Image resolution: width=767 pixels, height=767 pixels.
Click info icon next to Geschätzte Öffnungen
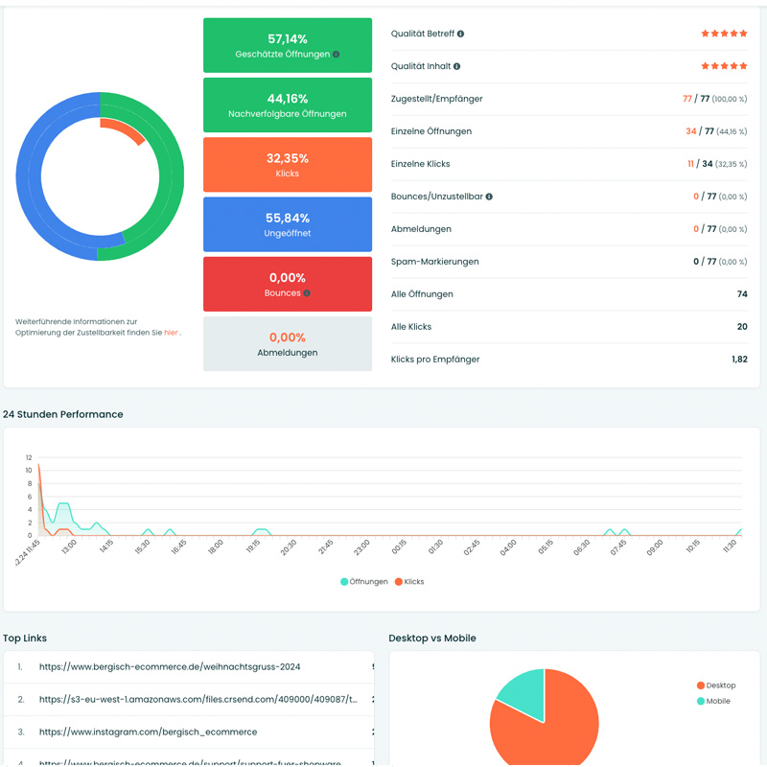coord(335,55)
